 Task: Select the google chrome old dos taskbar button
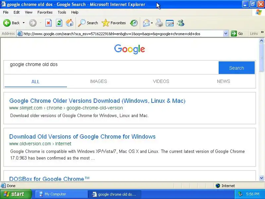point(115,194)
